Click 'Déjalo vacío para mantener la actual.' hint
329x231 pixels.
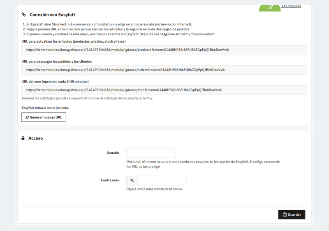tap(155, 189)
